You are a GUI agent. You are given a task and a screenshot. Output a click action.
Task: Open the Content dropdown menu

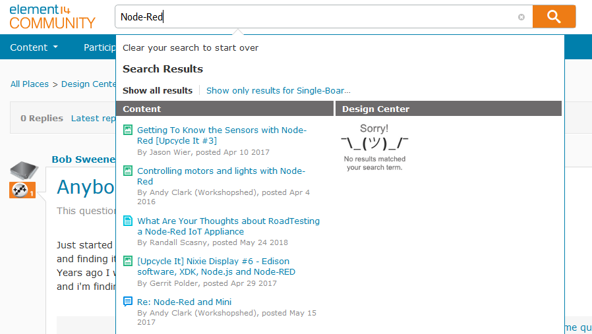(34, 47)
